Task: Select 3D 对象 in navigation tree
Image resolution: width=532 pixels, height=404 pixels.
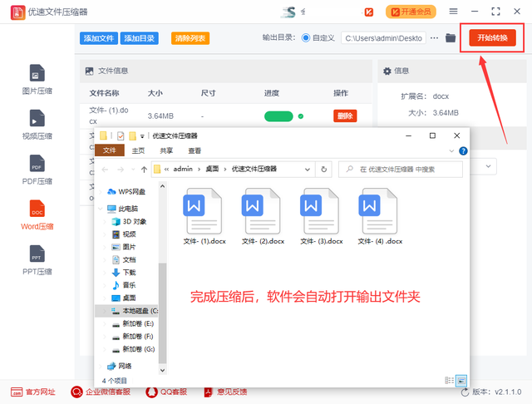Action: click(130, 221)
